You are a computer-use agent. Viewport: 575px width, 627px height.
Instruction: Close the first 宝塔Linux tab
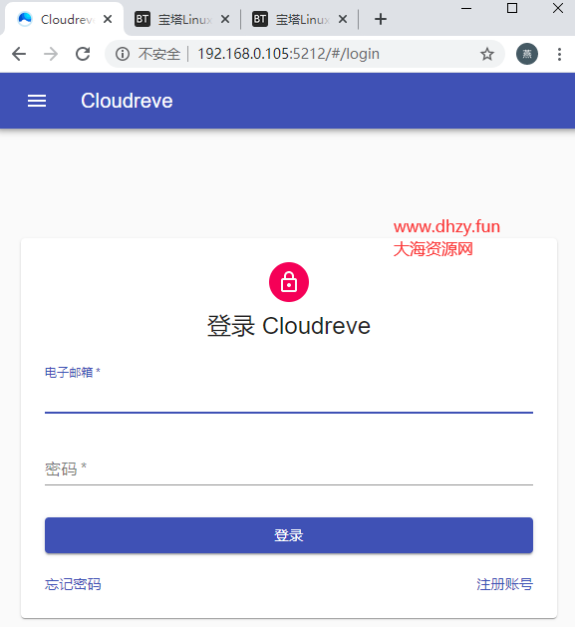pyautogui.click(x=225, y=19)
